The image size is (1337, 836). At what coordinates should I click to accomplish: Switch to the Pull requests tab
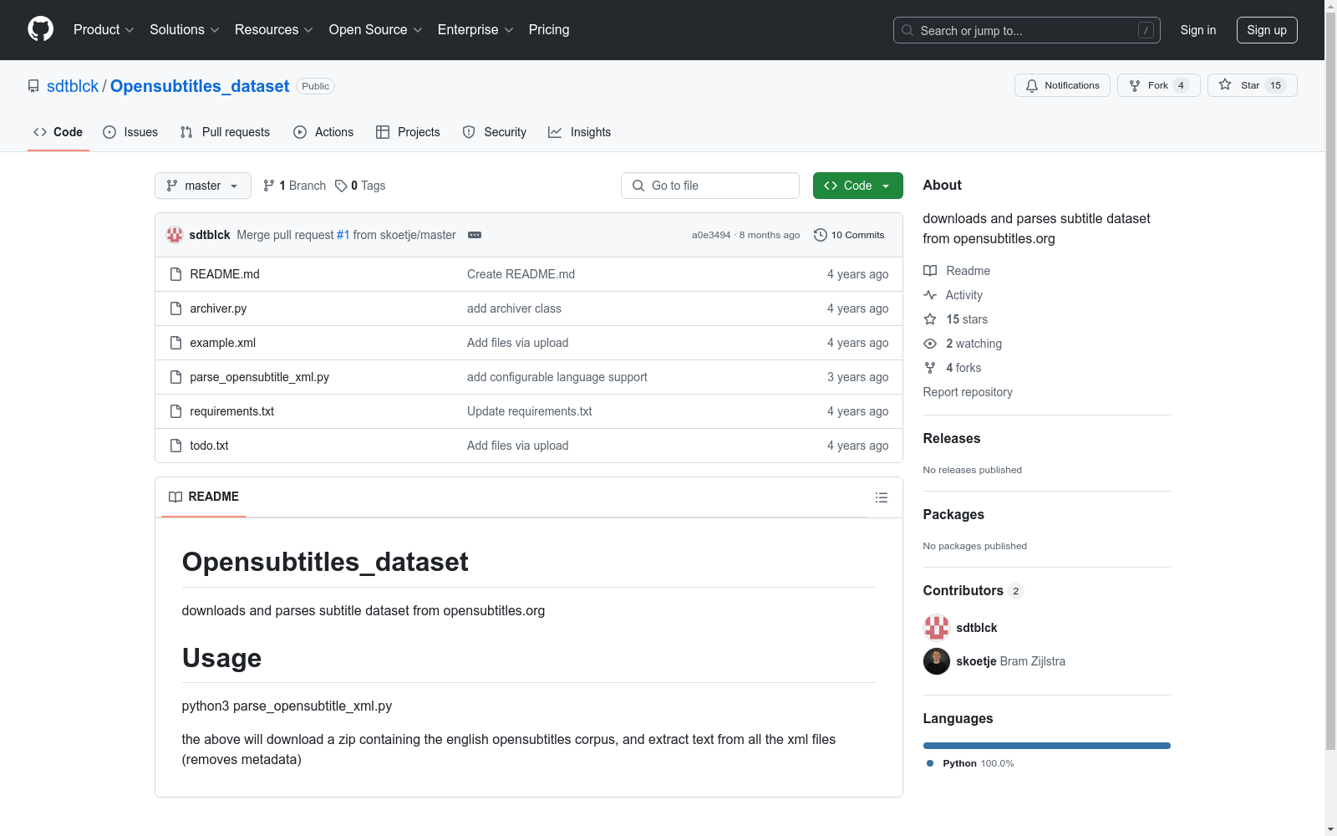225,132
